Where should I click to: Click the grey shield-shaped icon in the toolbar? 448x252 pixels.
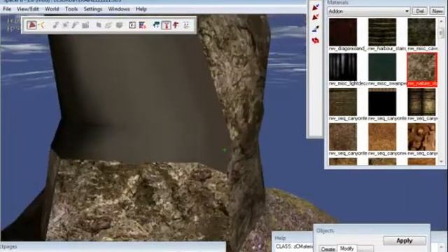[x=119, y=25]
